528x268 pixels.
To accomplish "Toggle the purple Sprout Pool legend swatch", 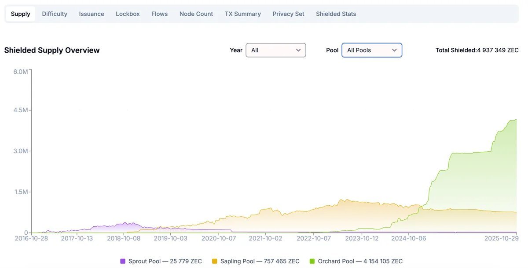I will (x=123, y=261).
